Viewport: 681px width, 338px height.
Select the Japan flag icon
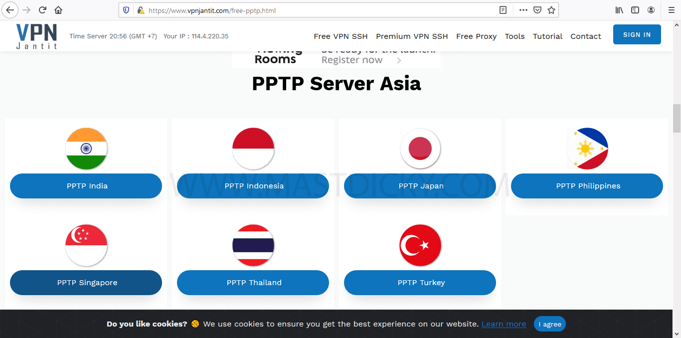[420, 149]
